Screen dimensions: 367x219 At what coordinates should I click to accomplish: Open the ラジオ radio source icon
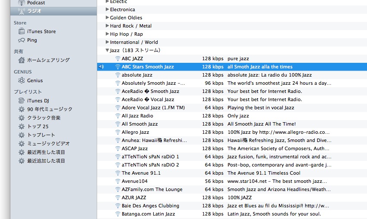coord(22,11)
